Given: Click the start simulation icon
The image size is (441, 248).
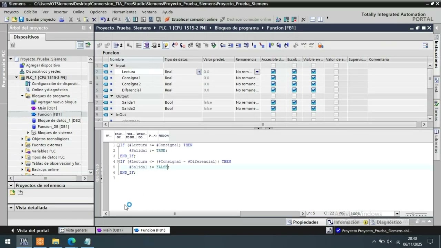Looking at the screenshot, I should pyautogui.click(x=151, y=19).
